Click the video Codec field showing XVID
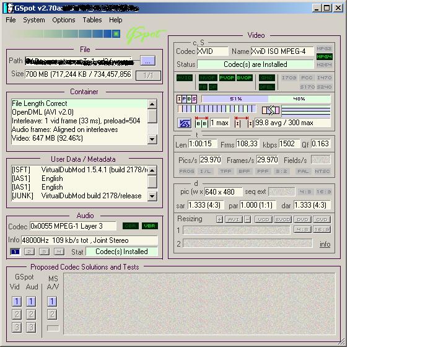The image size is (446, 347). point(212,51)
